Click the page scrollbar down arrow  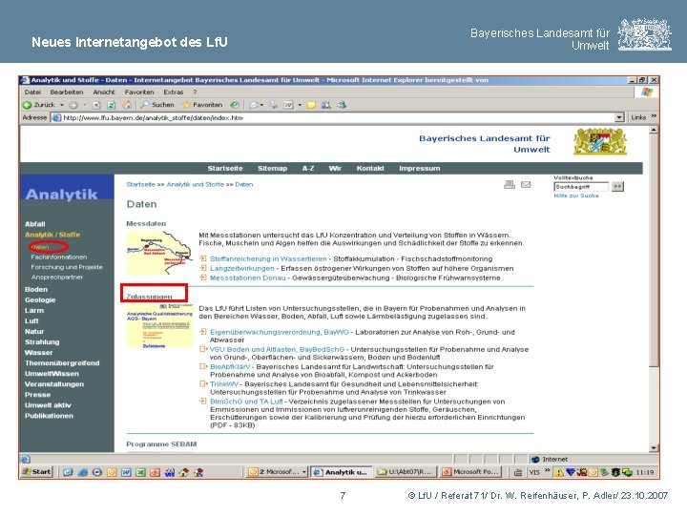[654, 447]
